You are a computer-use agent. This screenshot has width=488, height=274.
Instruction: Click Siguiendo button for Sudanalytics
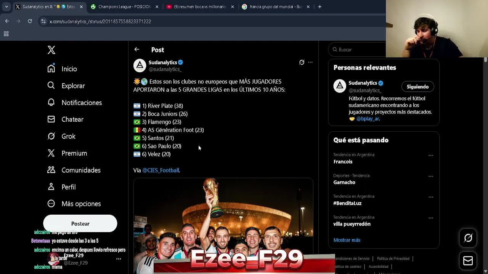coord(417,86)
